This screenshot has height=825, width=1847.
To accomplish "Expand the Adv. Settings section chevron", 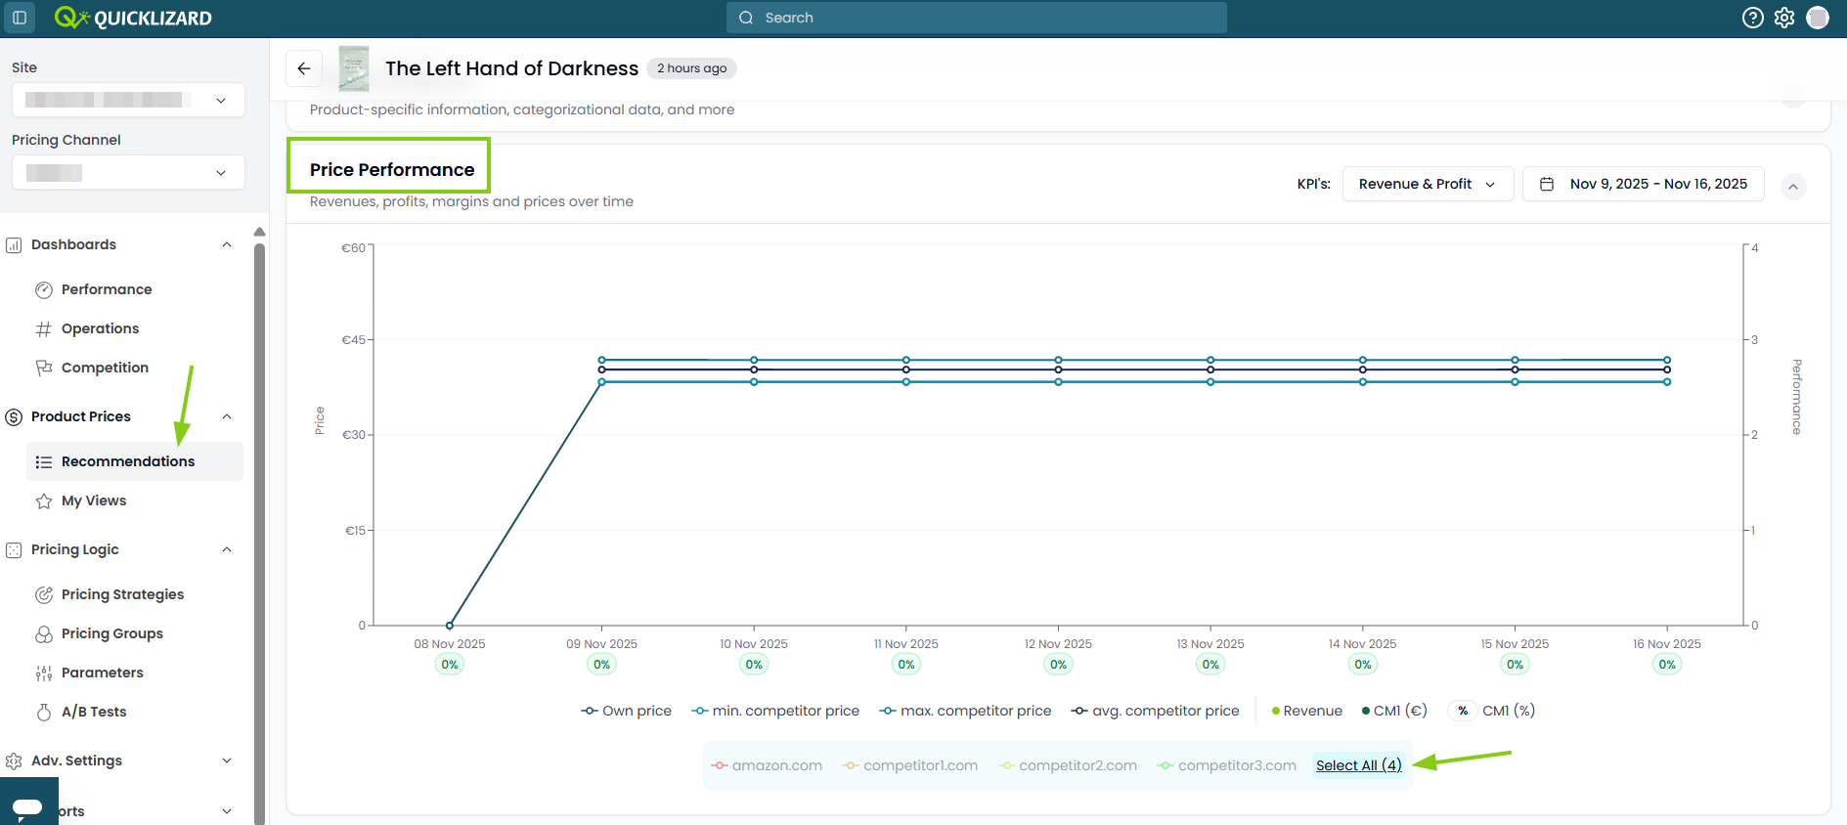I will pyautogui.click(x=227, y=760).
